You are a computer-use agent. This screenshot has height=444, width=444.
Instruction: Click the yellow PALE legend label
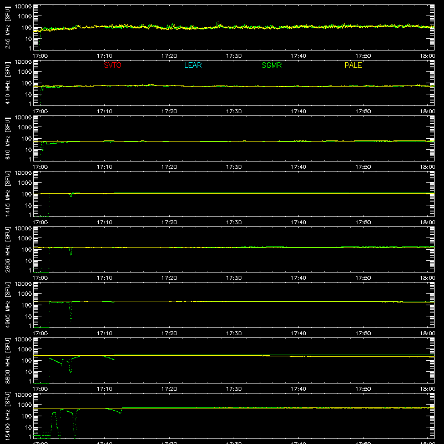pyautogui.click(x=353, y=65)
